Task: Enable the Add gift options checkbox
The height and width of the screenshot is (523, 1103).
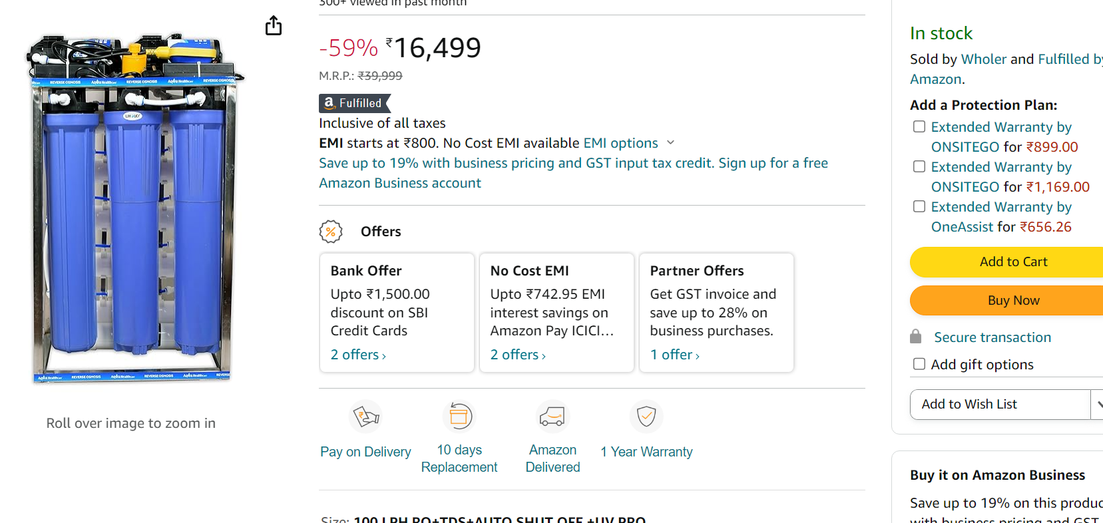Action: [919, 364]
